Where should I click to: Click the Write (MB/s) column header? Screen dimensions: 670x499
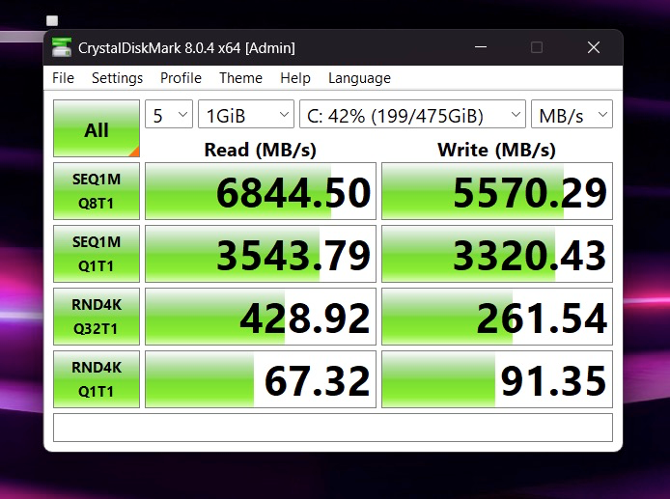pyautogui.click(x=496, y=150)
